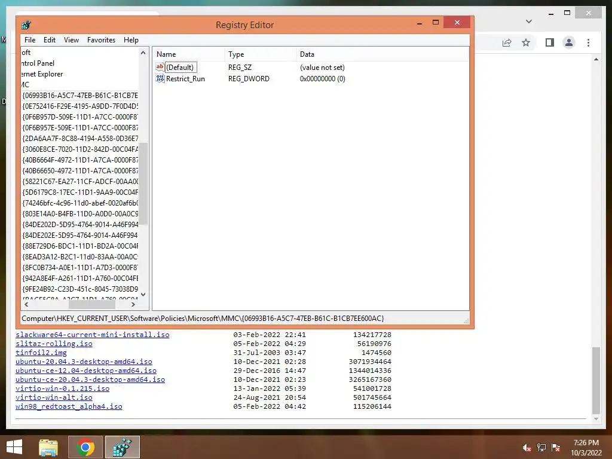
Task: Open the slackware64-current-mini-install.iso link
Action: coord(93,335)
